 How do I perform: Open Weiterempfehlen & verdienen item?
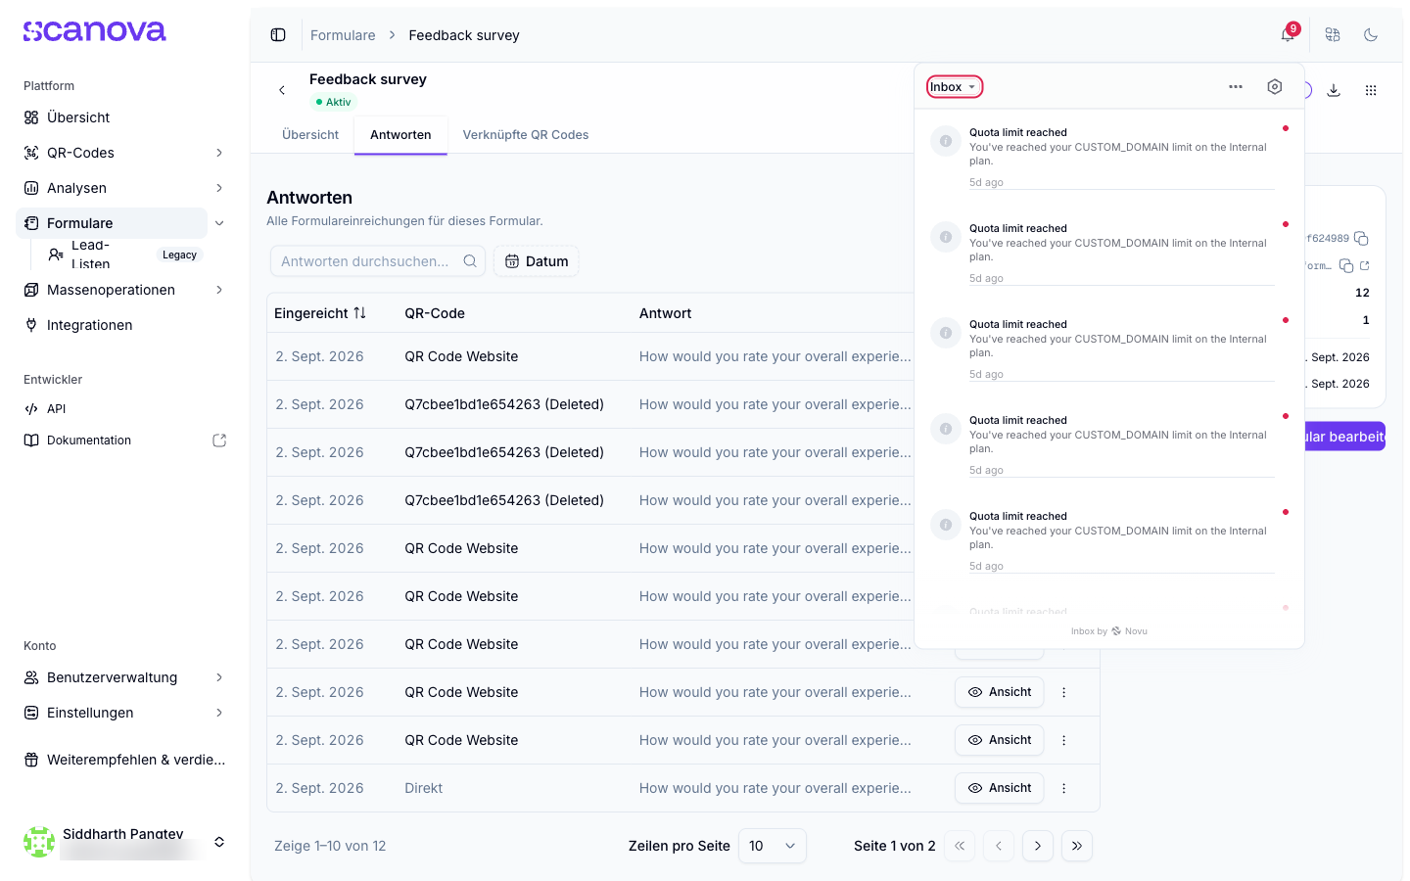[x=124, y=760]
